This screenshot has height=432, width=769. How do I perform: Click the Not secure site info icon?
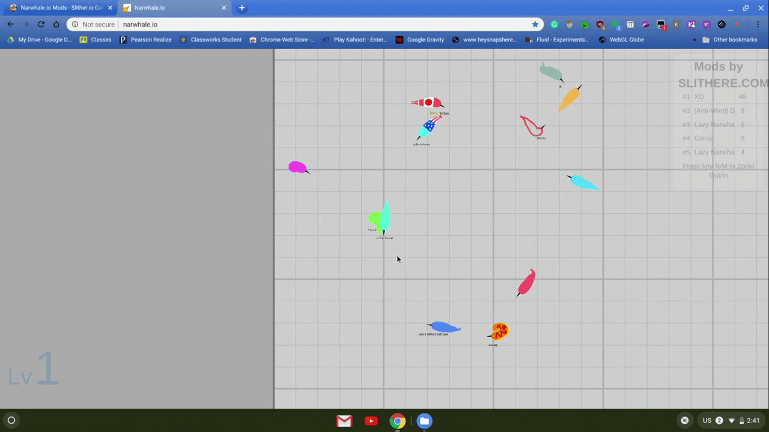[x=75, y=25]
